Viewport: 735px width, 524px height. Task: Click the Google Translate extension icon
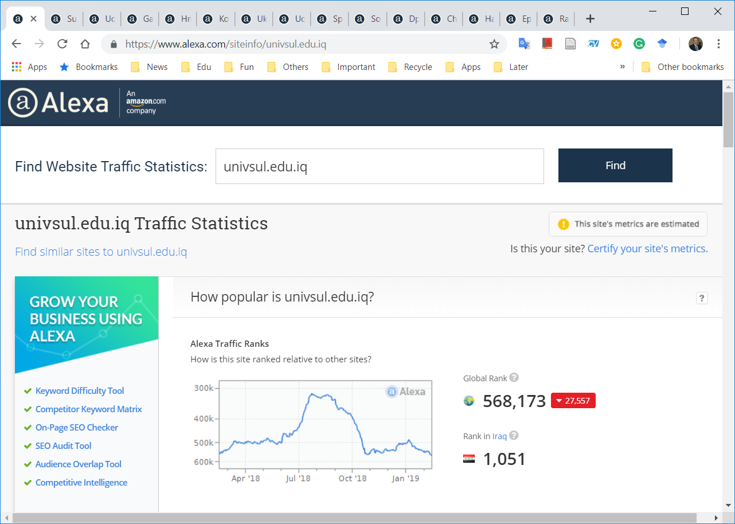point(524,44)
